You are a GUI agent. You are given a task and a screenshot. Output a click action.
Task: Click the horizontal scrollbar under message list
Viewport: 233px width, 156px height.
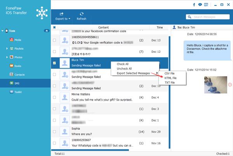click(x=90, y=150)
